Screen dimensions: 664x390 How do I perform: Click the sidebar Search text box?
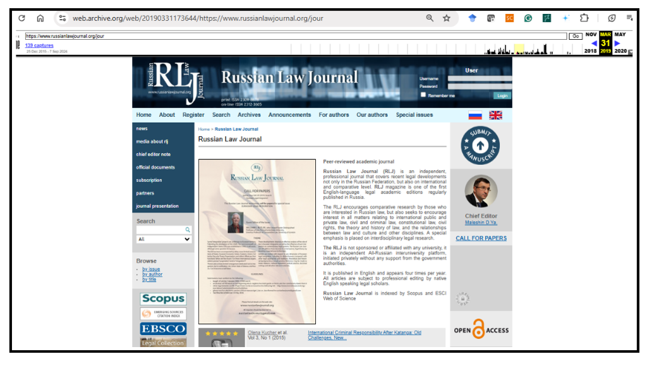click(x=160, y=229)
